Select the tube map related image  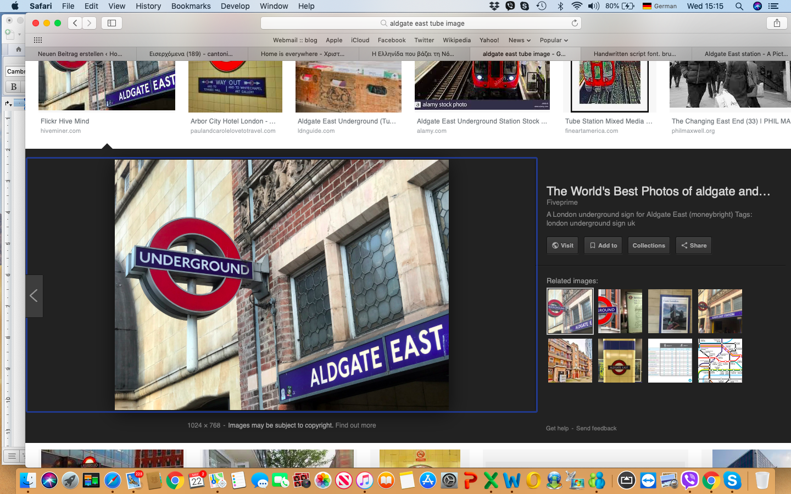(x=720, y=361)
